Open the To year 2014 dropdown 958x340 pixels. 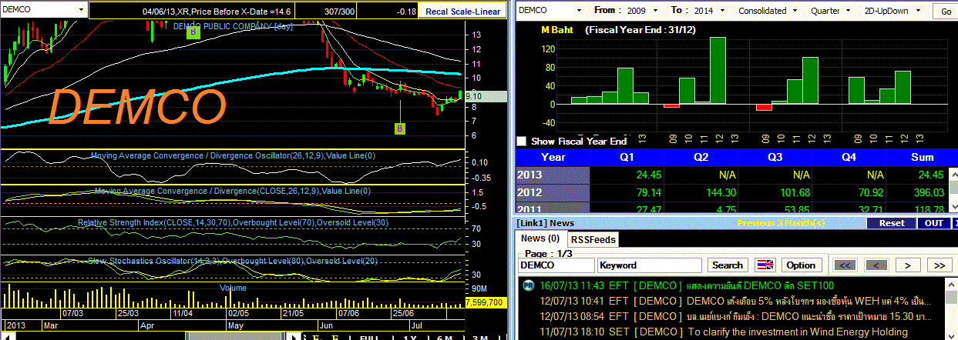point(724,11)
